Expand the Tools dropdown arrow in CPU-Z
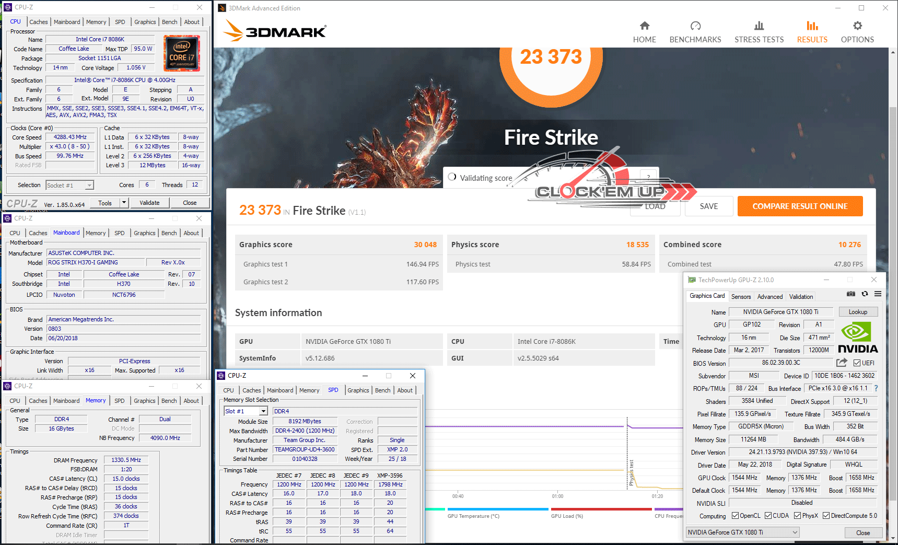898x545 pixels. click(124, 203)
